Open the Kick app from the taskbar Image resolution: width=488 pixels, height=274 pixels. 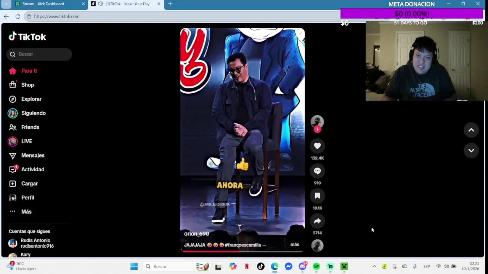coord(330,266)
